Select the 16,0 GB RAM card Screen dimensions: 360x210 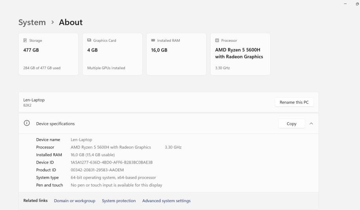pyautogui.click(x=176, y=54)
